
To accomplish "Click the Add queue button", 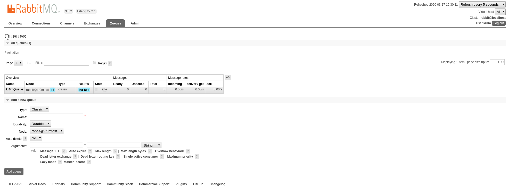I will tap(14, 172).
